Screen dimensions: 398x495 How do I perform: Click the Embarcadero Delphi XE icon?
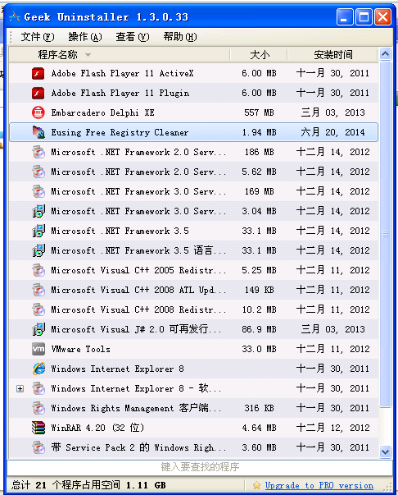click(38, 112)
